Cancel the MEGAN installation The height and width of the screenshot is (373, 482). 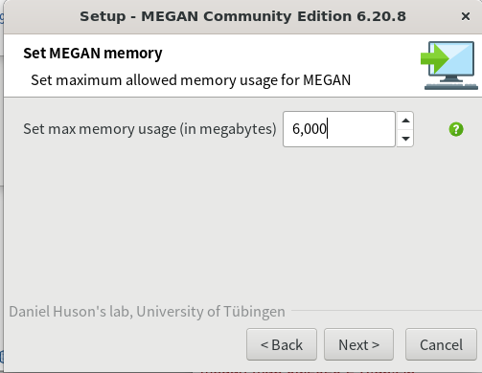(441, 344)
